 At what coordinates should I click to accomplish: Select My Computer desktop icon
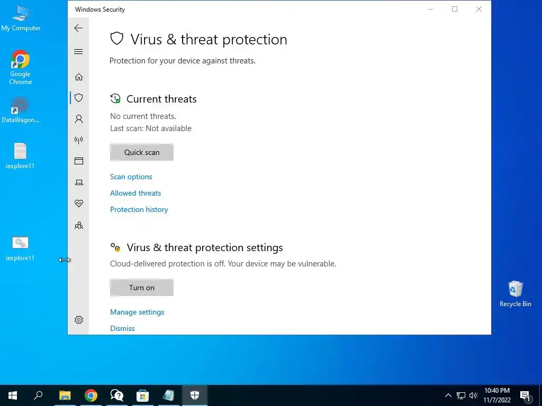tap(21, 19)
